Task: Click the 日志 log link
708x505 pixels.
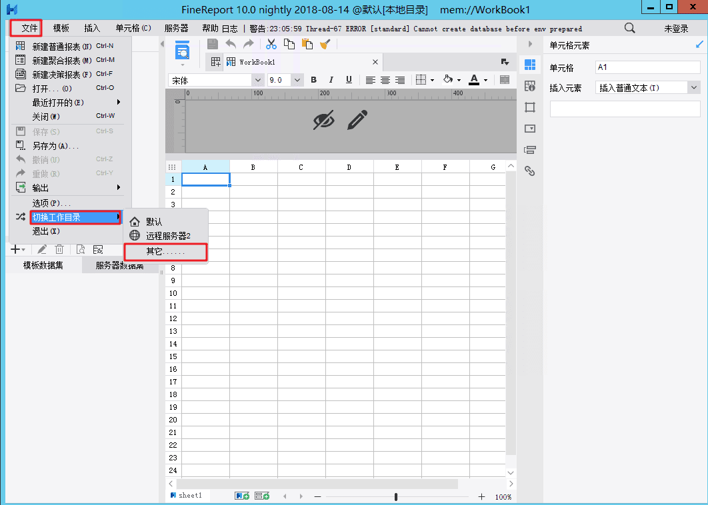Action: [230, 29]
